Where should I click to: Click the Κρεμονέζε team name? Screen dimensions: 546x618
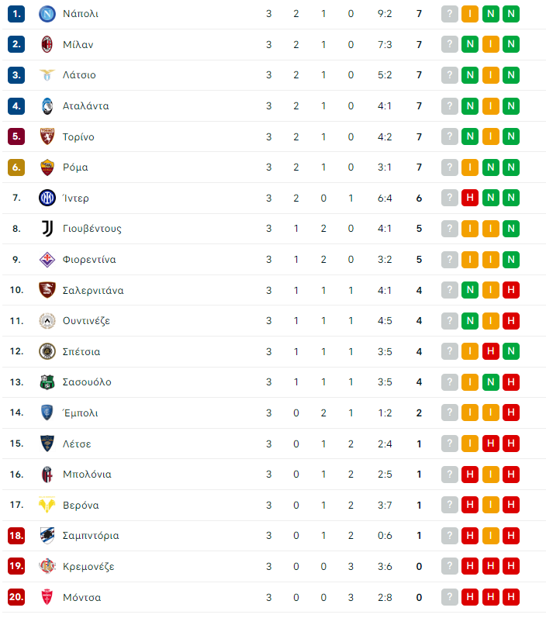(x=88, y=567)
